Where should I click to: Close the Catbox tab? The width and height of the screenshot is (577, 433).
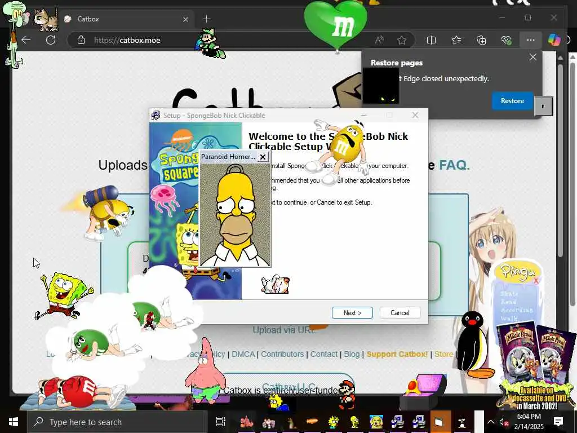tap(185, 19)
